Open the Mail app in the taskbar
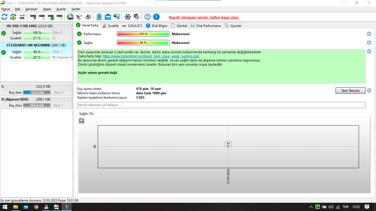The image size is (376, 211). point(26,207)
